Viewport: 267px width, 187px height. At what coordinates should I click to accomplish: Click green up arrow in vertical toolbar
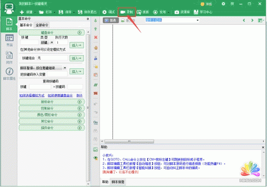96,29
